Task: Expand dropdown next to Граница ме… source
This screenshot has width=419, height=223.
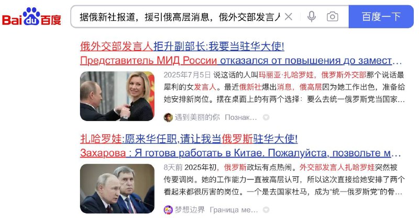Action: point(266,209)
